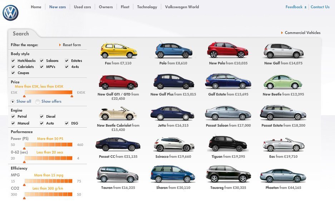Image resolution: width=335 pixels, height=210 pixels.
Task: Select the Used cars menu item
Action: 82,6
